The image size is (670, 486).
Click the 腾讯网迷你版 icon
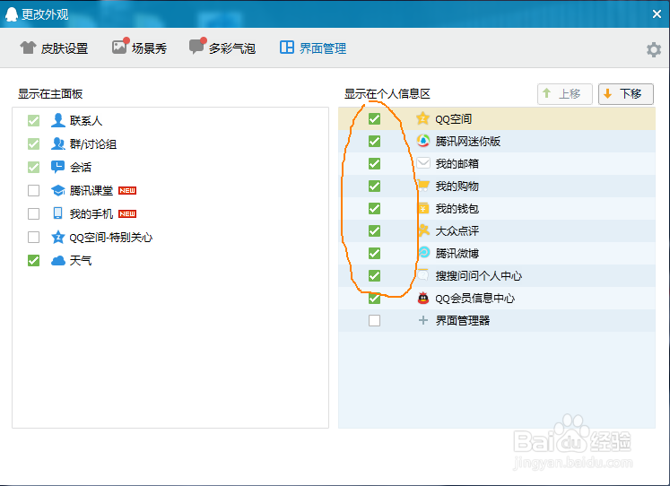423,141
